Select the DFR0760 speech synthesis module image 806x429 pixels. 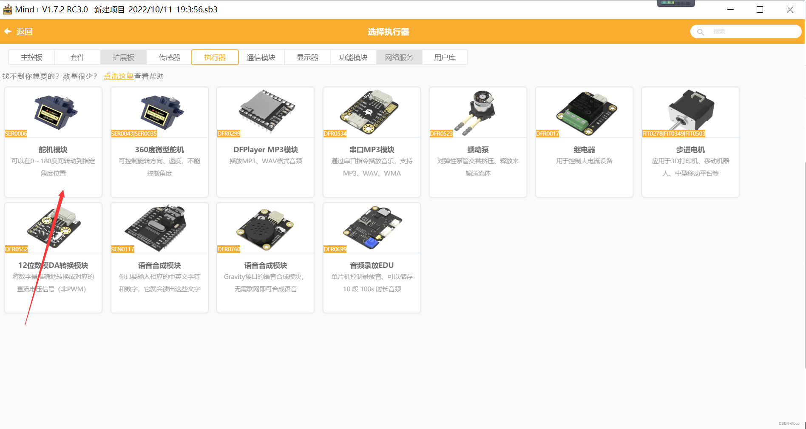point(265,229)
